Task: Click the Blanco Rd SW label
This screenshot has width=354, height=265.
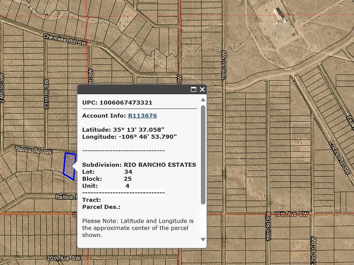Action: tap(33, 150)
